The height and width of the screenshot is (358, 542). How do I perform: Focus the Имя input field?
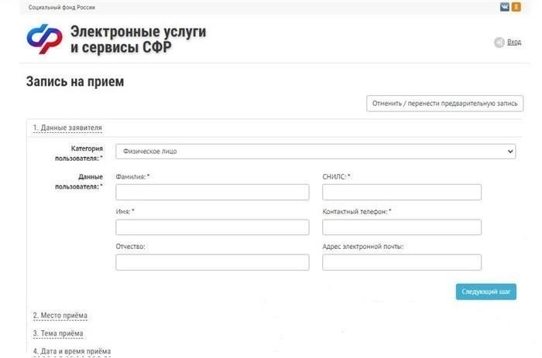pyautogui.click(x=212, y=227)
